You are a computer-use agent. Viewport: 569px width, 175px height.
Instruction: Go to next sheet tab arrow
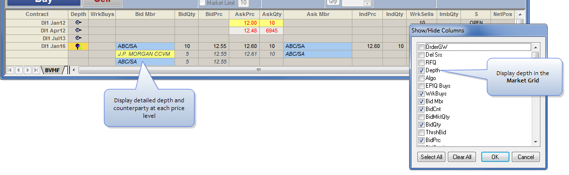(x=28, y=70)
